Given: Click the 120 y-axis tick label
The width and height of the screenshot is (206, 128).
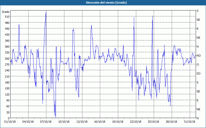Looking at the screenshot, I should (x=7, y=94).
